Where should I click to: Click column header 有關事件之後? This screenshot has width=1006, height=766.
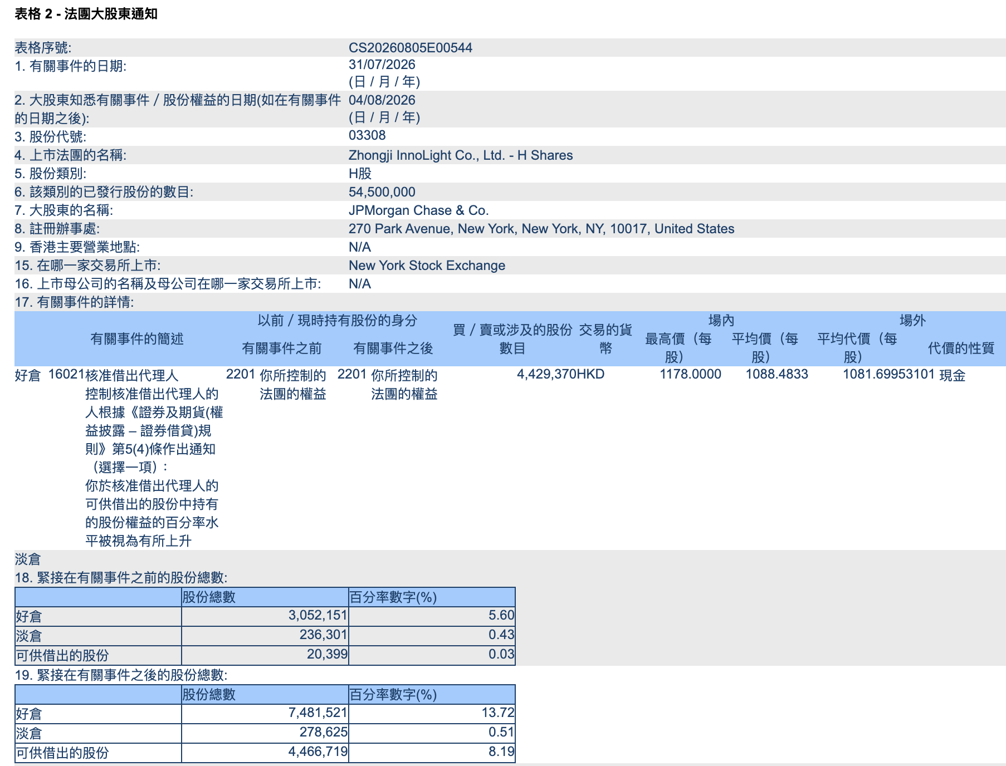(393, 348)
